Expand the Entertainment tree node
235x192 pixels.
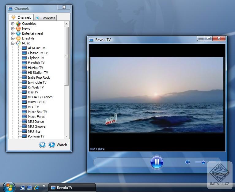coord(13,33)
